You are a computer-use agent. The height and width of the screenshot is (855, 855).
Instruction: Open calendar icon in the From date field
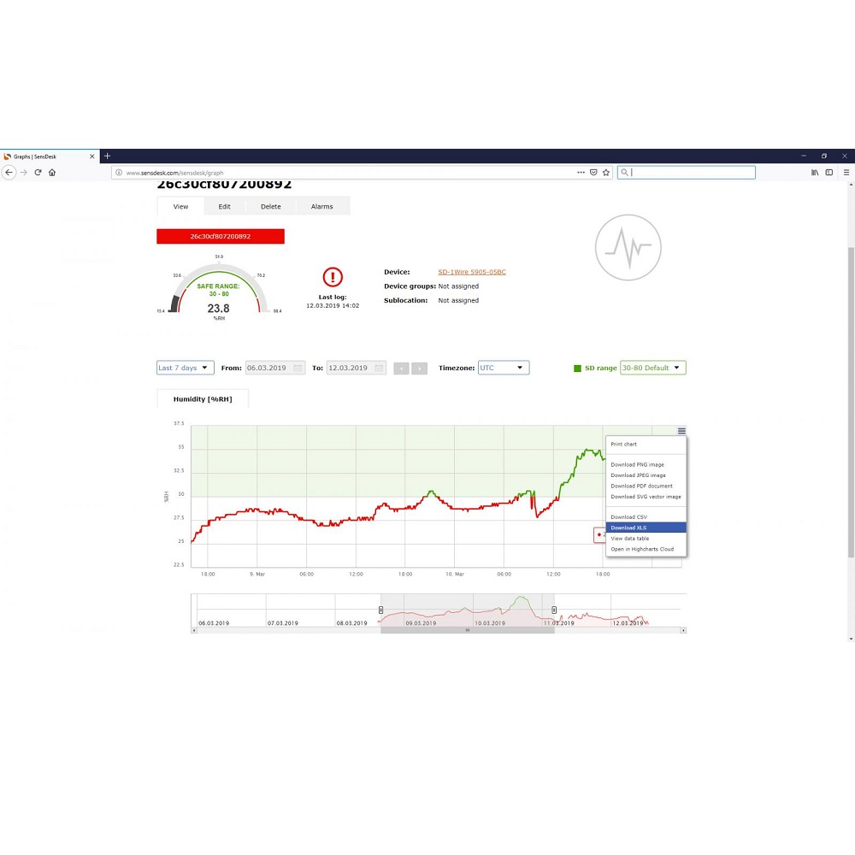(x=298, y=369)
